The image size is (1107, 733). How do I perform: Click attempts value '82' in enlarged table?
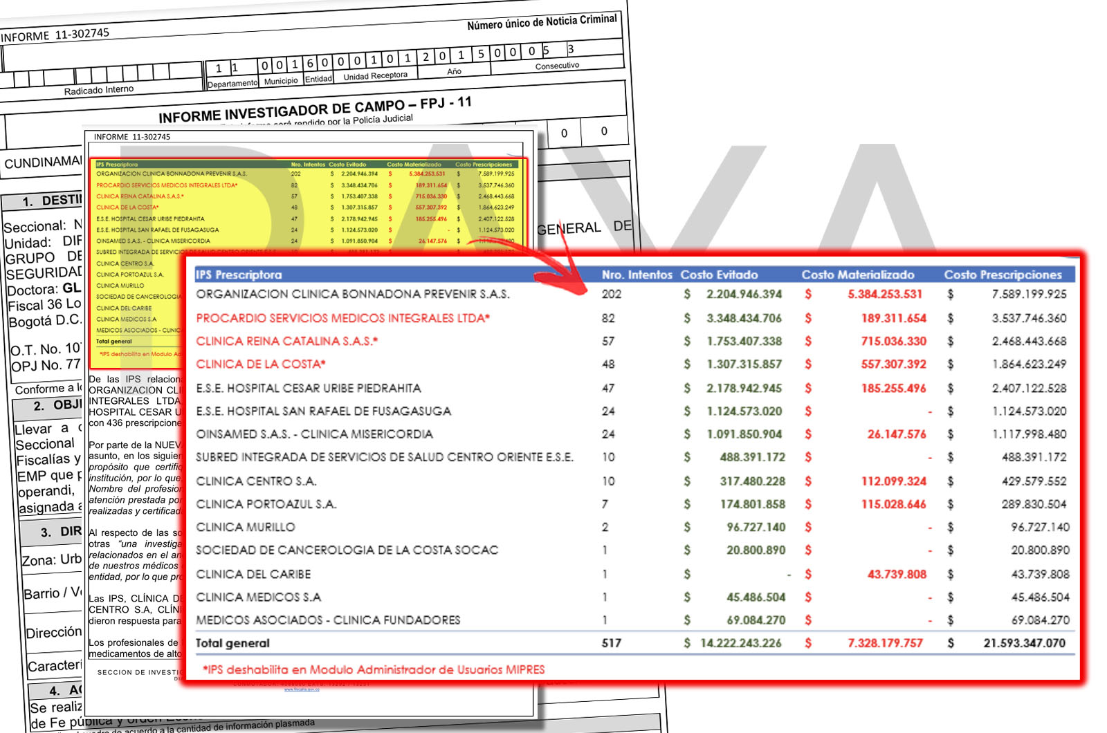coord(608,318)
